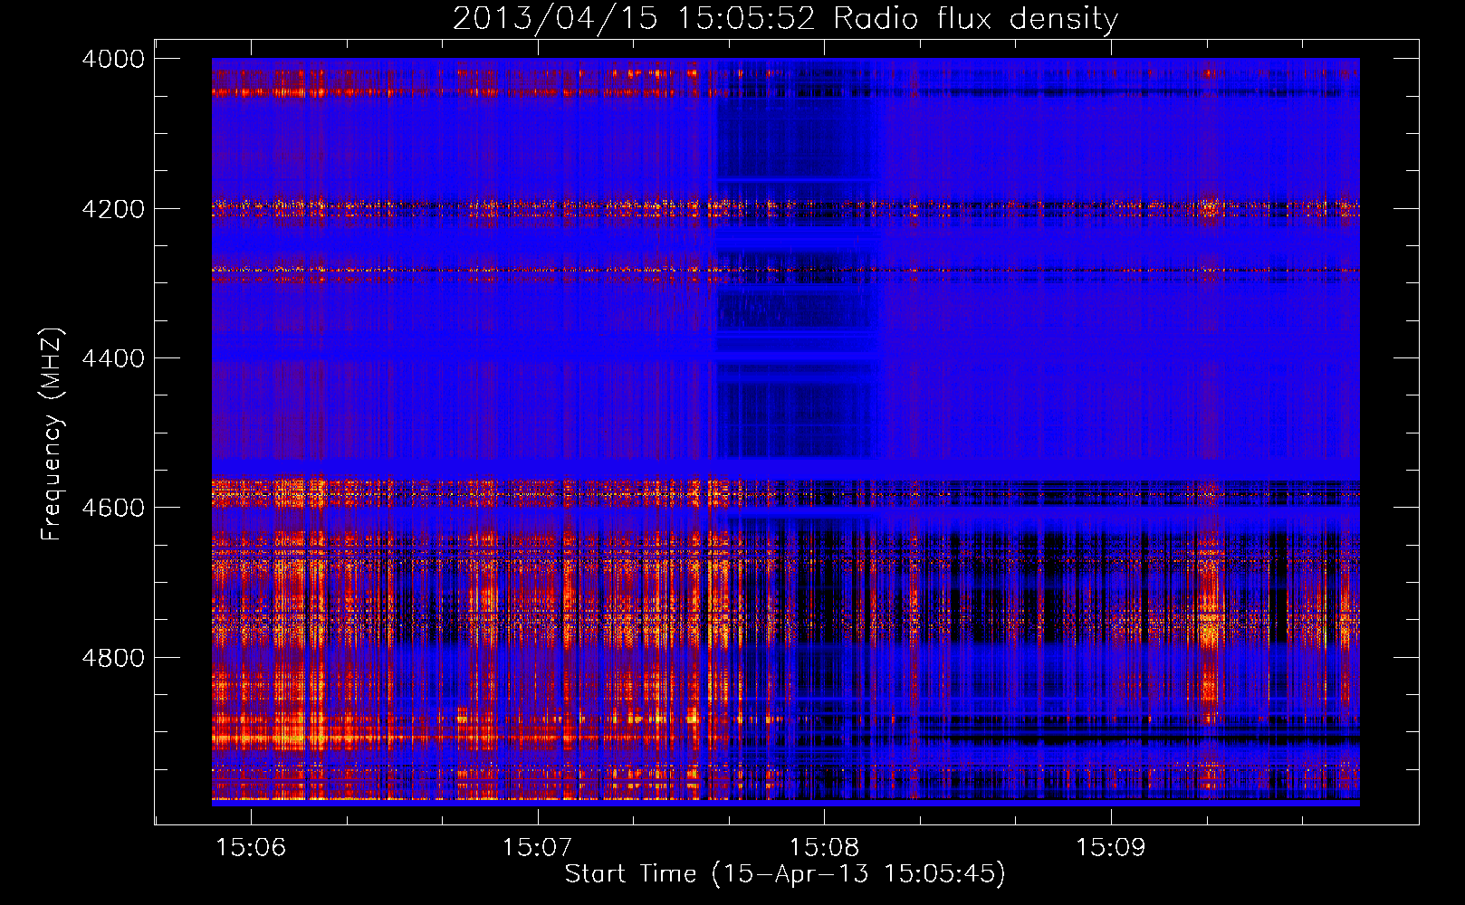Click the 4800 frequency tick label
Screen dimensions: 1465x905
pos(113,658)
